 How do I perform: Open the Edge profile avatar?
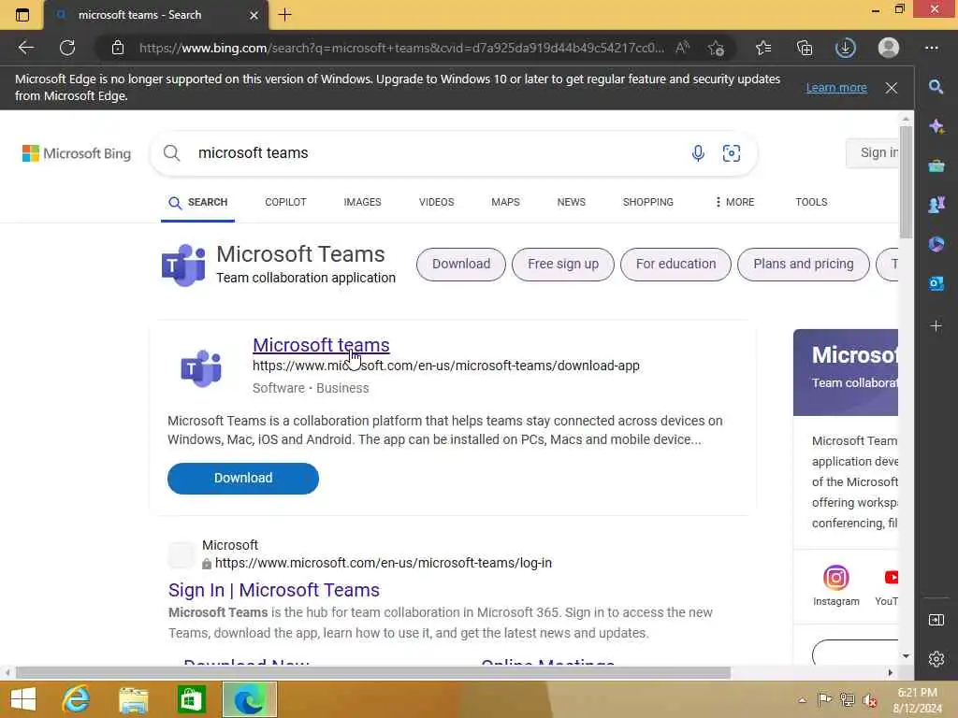click(x=889, y=48)
